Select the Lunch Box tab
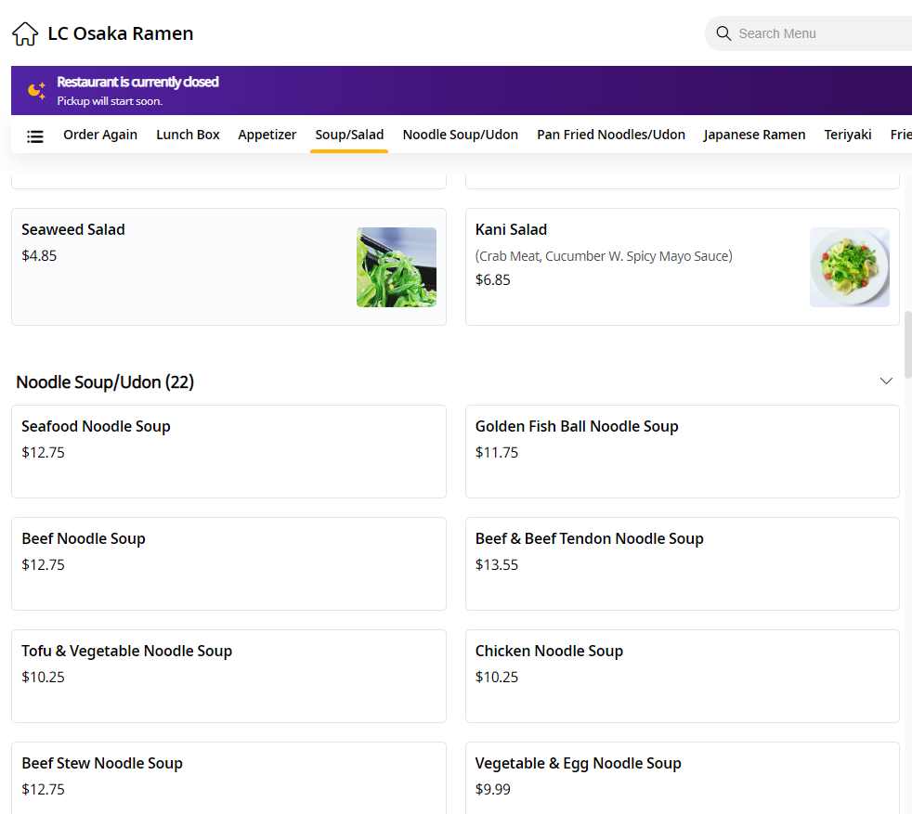Screen dimensions: 912x814 pyautogui.click(x=188, y=135)
